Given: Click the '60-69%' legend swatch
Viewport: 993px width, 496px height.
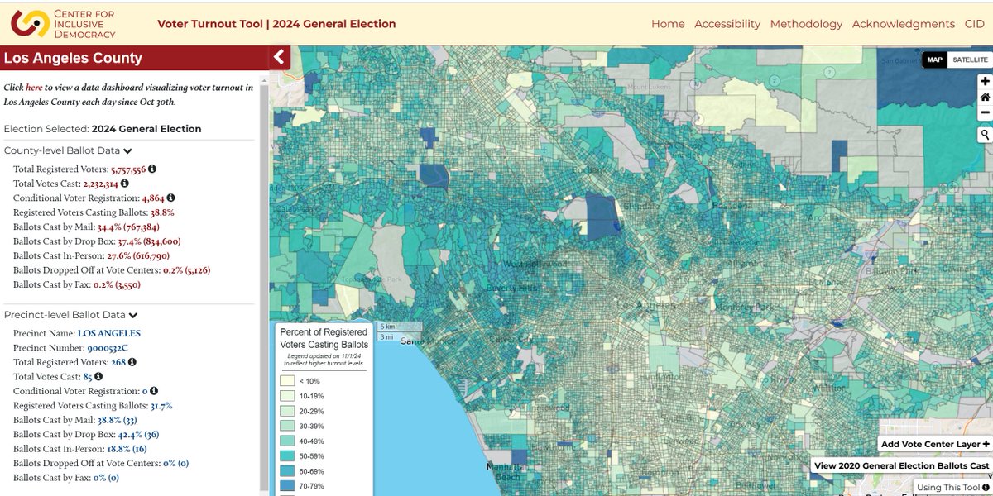Looking at the screenshot, I should [x=287, y=470].
